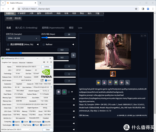Adjust the Steps slider
This screenshot has width=156, height=132.
[x=46, y=38]
